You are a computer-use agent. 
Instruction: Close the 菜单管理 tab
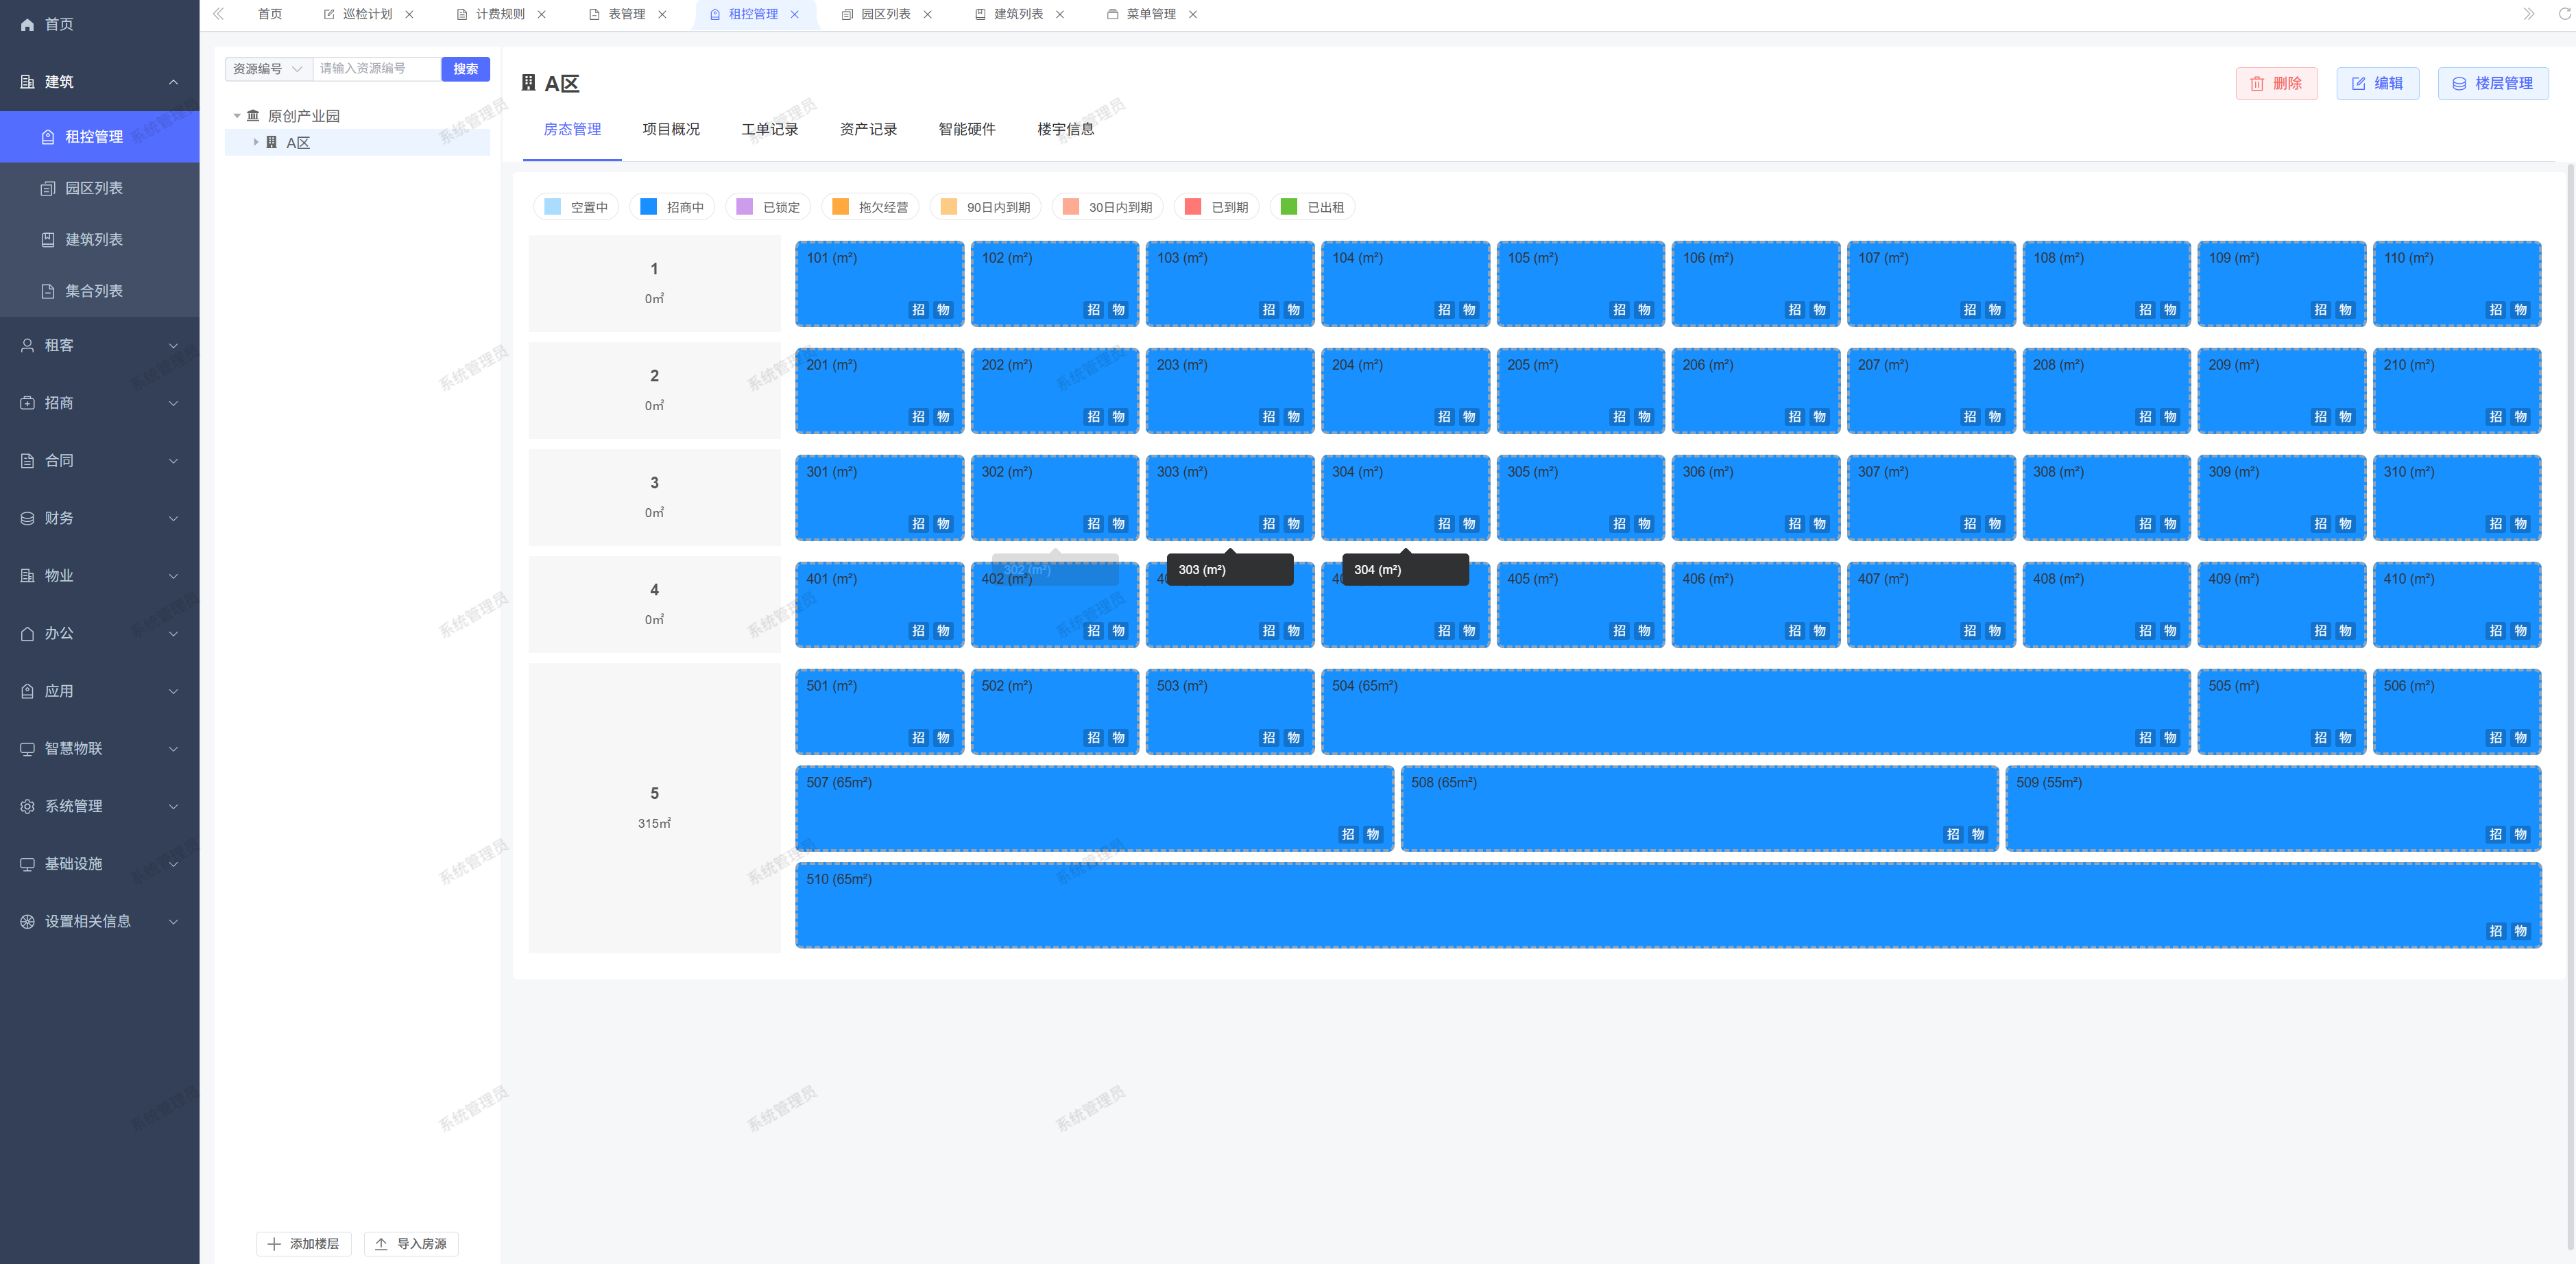1193,14
